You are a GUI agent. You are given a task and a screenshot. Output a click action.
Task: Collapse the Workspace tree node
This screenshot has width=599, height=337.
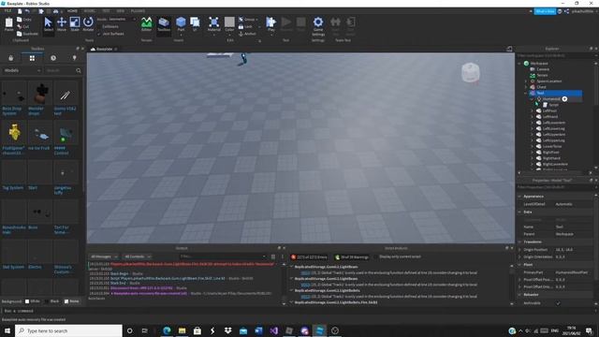pyautogui.click(x=519, y=64)
